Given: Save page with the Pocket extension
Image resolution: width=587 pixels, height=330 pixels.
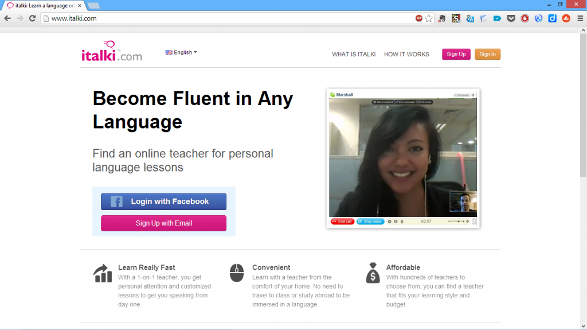Looking at the screenshot, I should coord(511,18).
